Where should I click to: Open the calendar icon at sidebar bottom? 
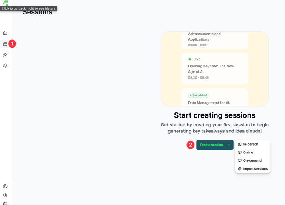[5, 203]
